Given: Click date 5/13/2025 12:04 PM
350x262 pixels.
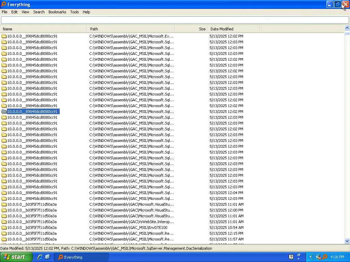Looking at the screenshot, I should click(x=226, y=193).
